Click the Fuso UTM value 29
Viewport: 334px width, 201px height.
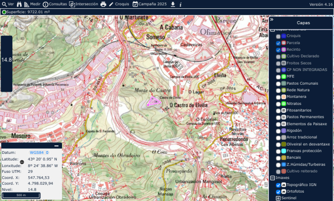pyautogui.click(x=30, y=172)
